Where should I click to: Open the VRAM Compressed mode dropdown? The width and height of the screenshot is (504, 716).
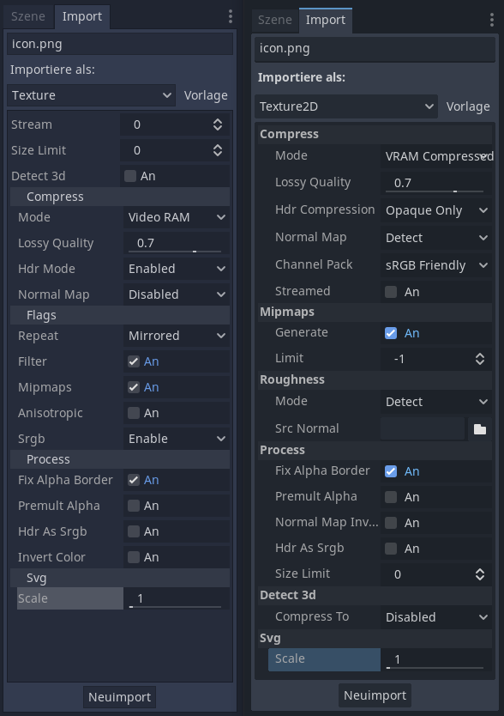(x=436, y=156)
